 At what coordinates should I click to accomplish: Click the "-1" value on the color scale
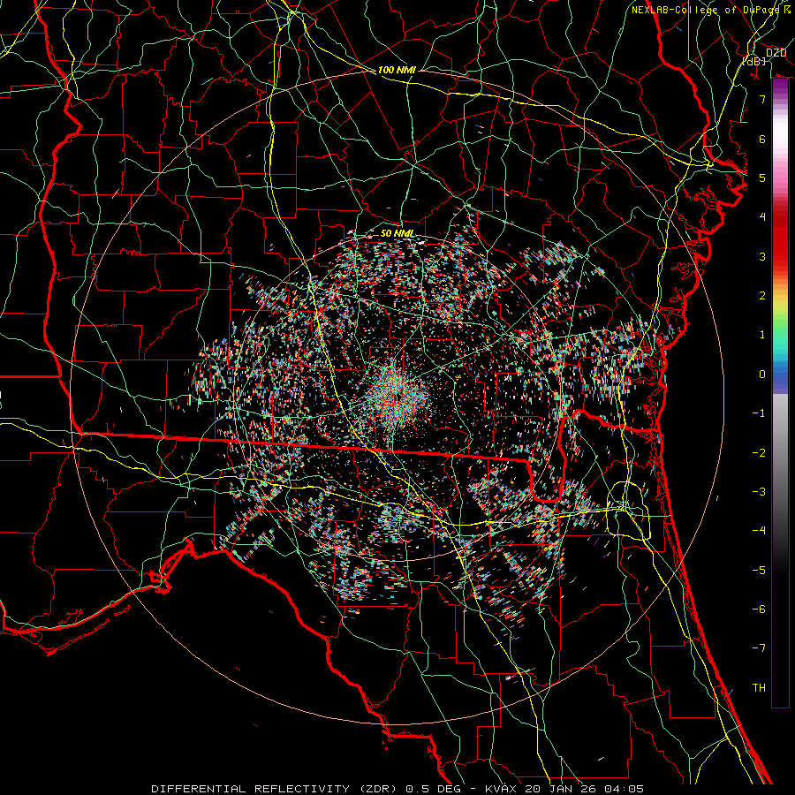coord(759,413)
